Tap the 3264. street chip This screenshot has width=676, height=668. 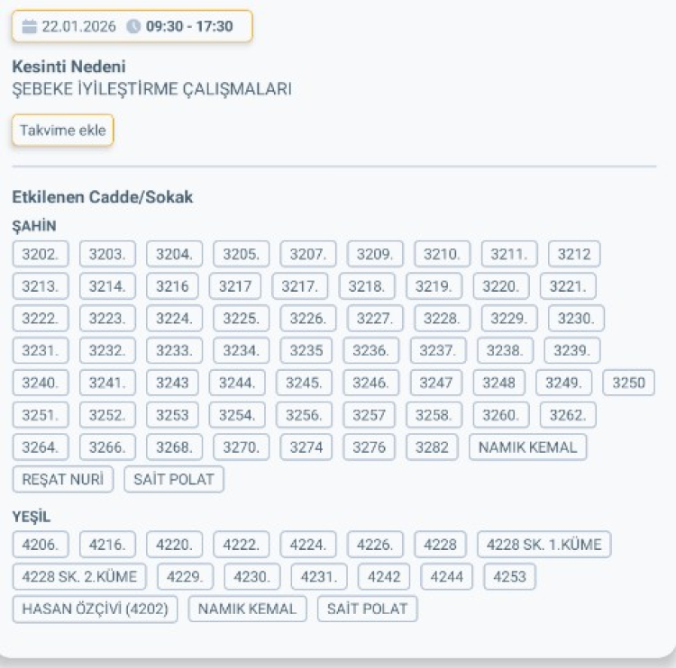(x=41, y=447)
